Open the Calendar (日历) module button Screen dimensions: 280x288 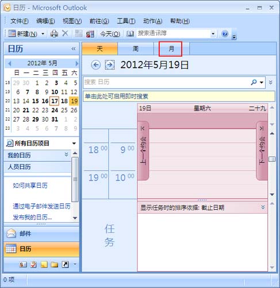pos(41,249)
